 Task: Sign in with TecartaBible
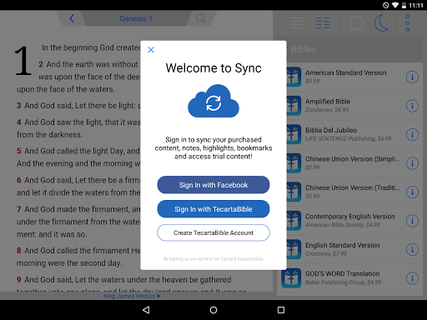(x=213, y=209)
